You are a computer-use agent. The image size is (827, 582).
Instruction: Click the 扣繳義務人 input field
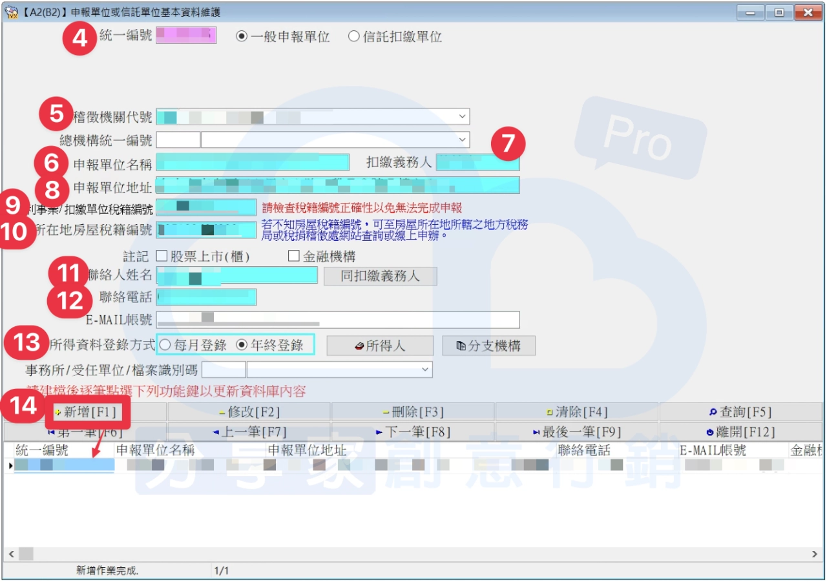pyautogui.click(x=478, y=162)
